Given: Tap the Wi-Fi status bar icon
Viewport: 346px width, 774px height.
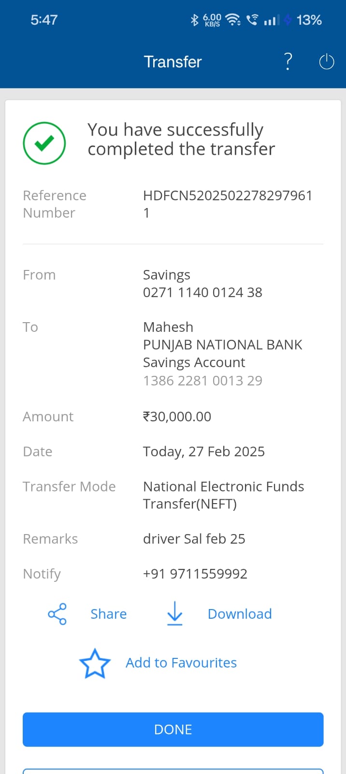Looking at the screenshot, I should point(233,20).
